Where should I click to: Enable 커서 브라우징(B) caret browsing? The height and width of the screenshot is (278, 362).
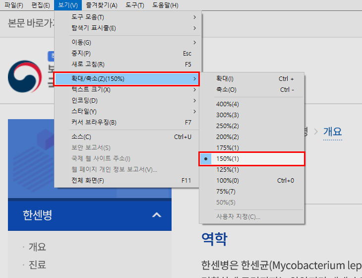(x=94, y=122)
